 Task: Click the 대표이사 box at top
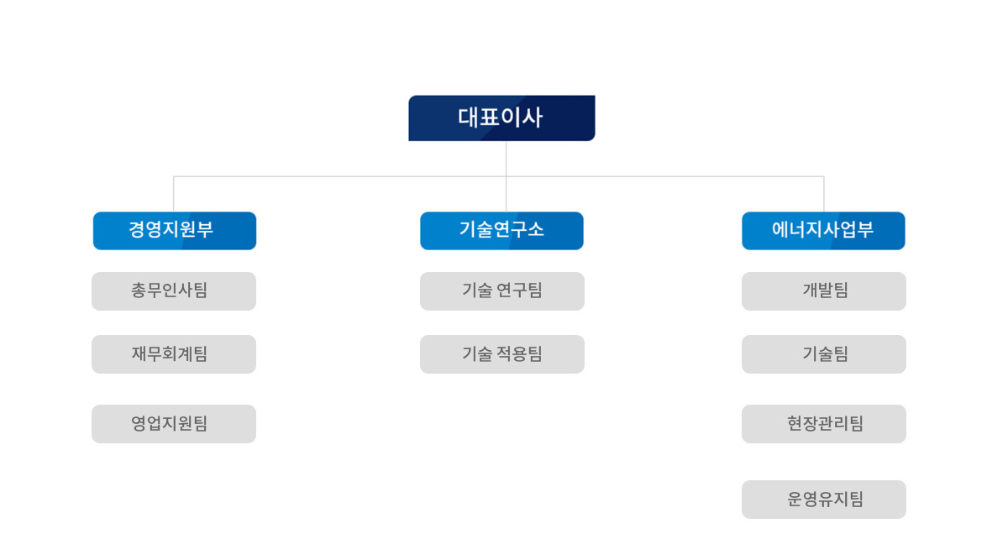click(501, 118)
